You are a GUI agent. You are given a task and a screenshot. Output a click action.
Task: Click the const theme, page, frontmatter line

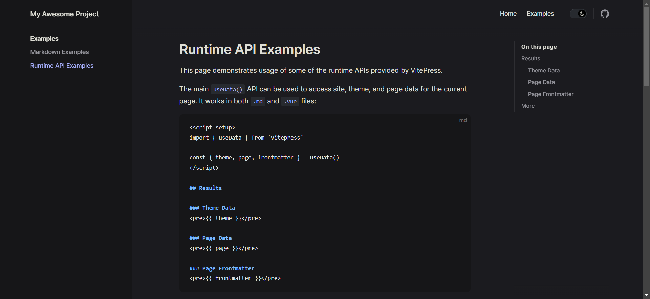[x=264, y=157]
